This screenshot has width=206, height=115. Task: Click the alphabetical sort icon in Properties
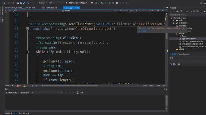[174, 65]
